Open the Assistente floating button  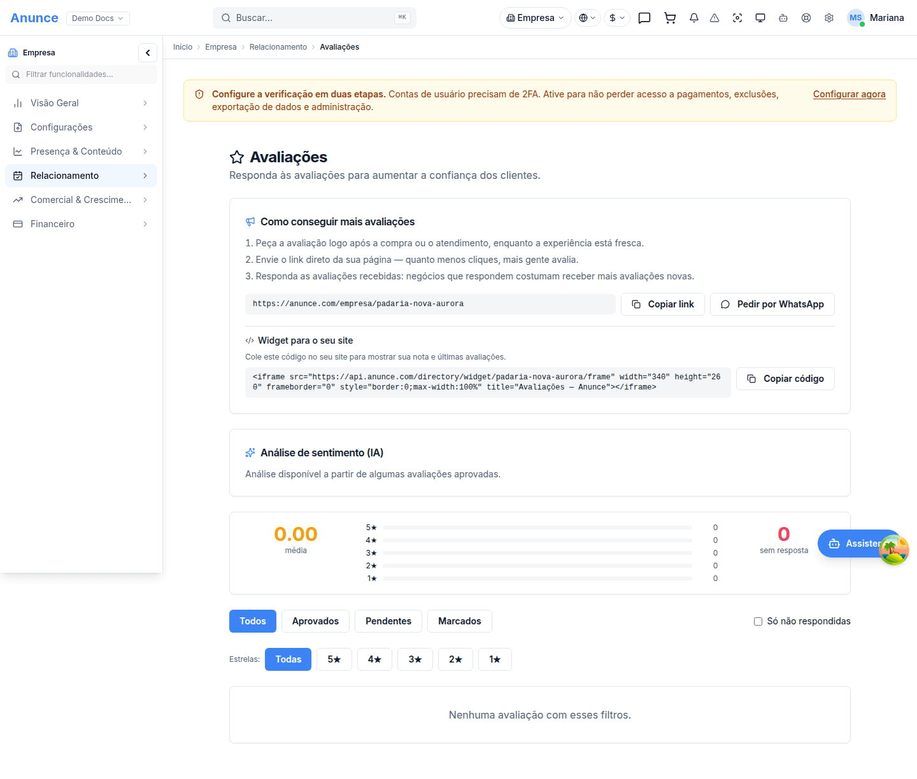pos(859,544)
